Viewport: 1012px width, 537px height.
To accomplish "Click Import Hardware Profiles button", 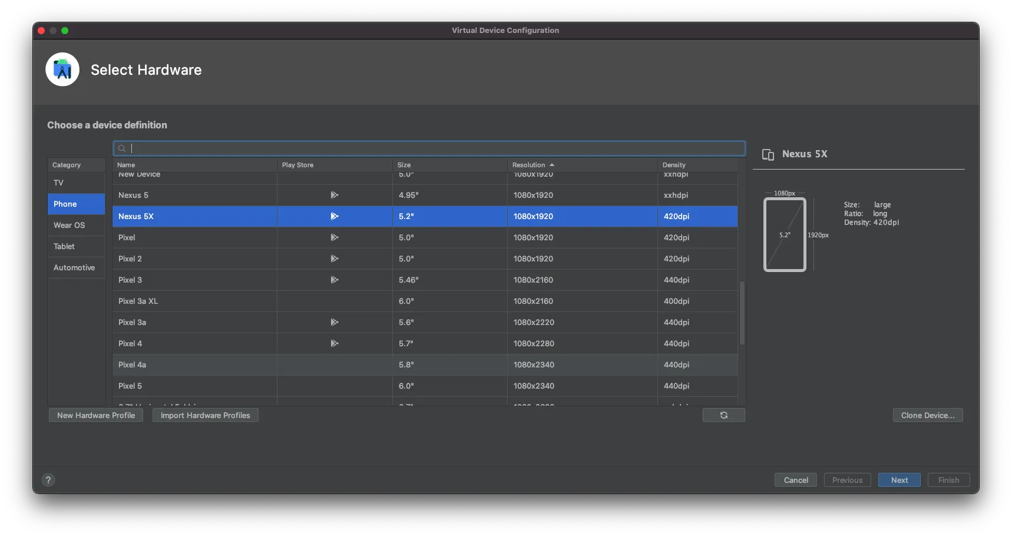I will point(206,415).
